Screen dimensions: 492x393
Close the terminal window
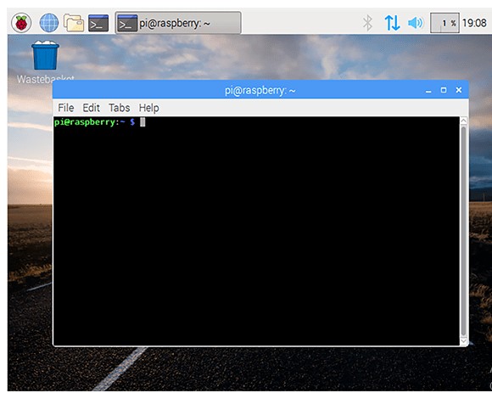coord(458,91)
